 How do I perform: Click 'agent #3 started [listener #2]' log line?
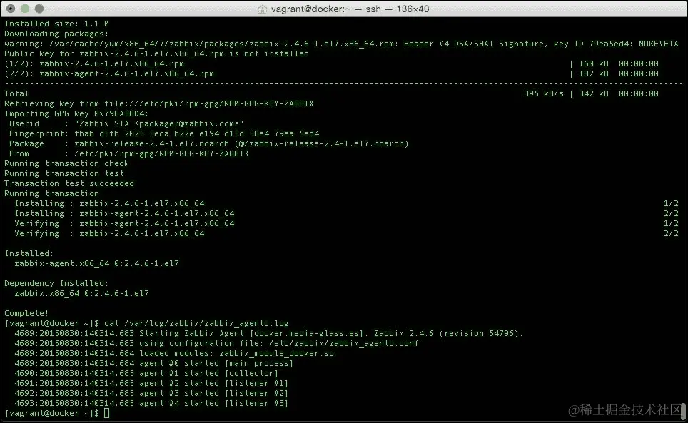[151, 393]
